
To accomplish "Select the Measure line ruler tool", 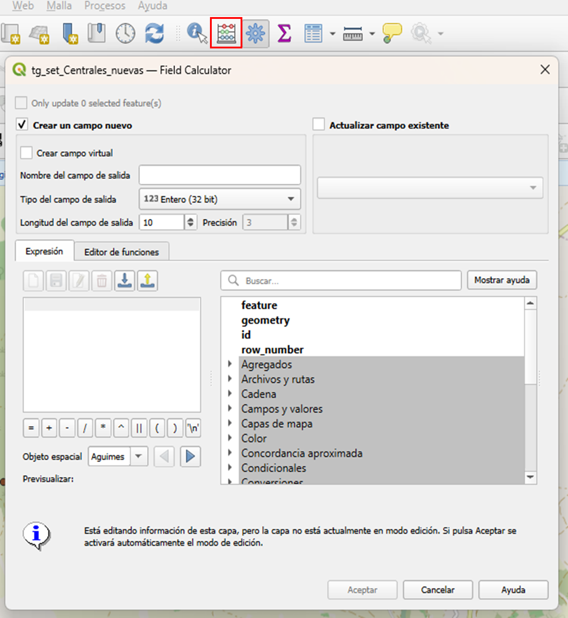I will click(352, 33).
